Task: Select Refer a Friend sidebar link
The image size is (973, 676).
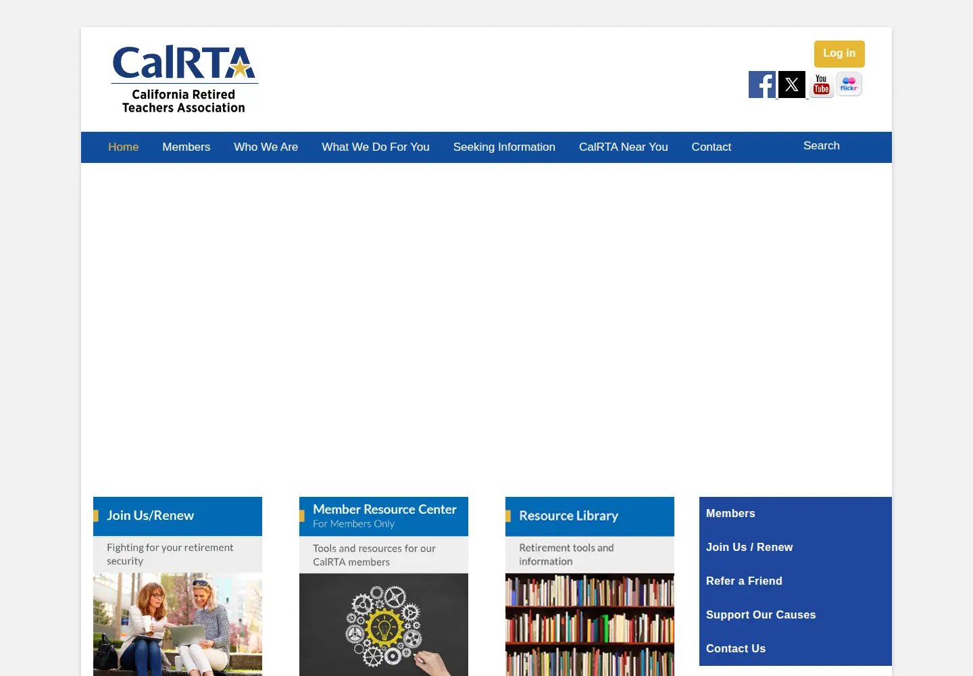Action: [x=744, y=581]
